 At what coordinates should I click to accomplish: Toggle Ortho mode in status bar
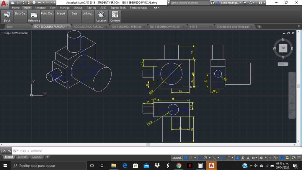click(x=200, y=158)
